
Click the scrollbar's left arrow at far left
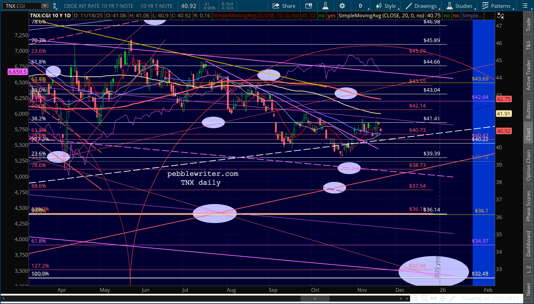pos(3,299)
